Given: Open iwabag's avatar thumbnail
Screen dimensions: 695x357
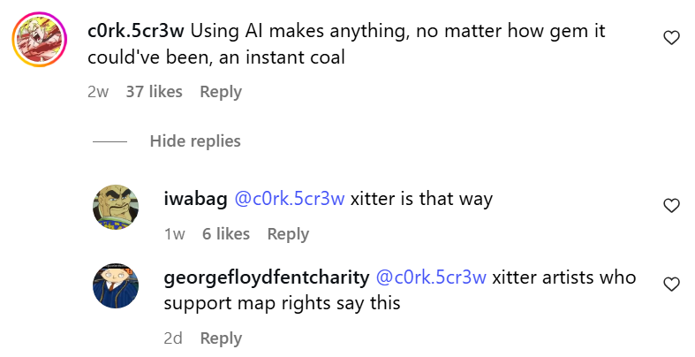Looking at the screenshot, I should 117,208.
